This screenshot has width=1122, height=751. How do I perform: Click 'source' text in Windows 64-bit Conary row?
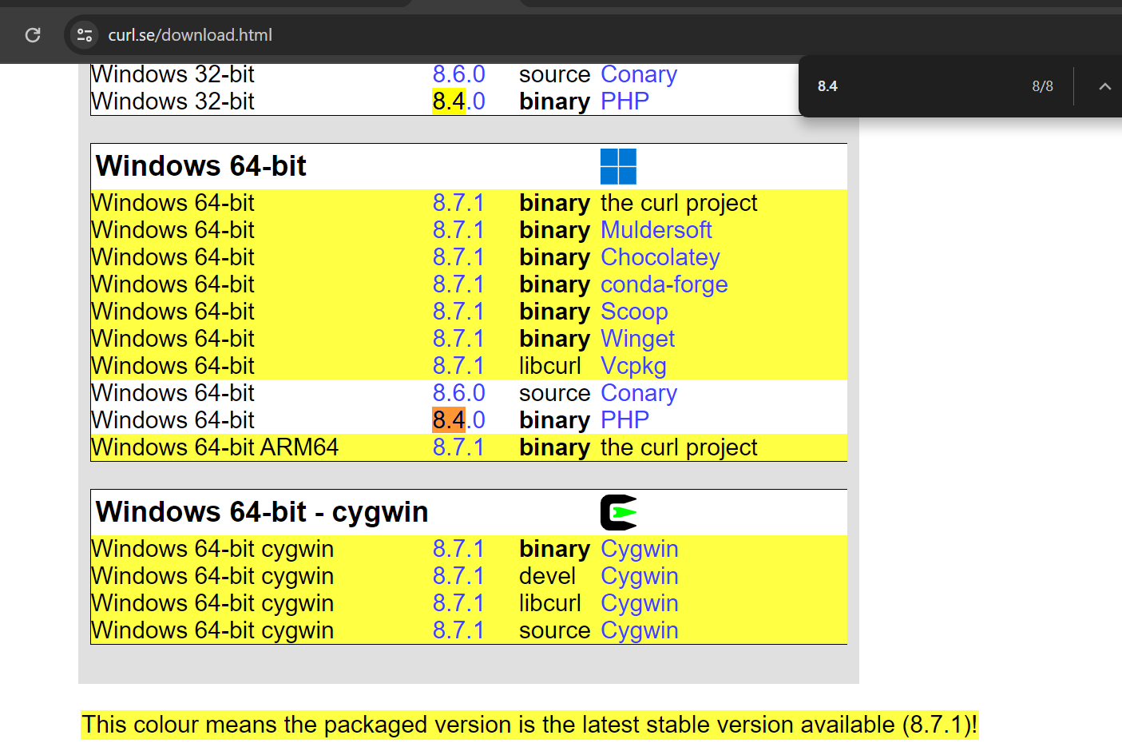click(x=555, y=393)
